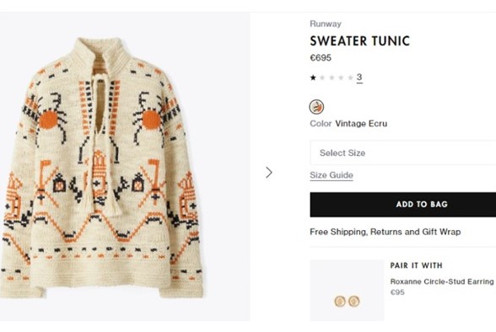This screenshot has height=332, width=496.
Task: Click the fourth rating star
Action: (x=341, y=78)
